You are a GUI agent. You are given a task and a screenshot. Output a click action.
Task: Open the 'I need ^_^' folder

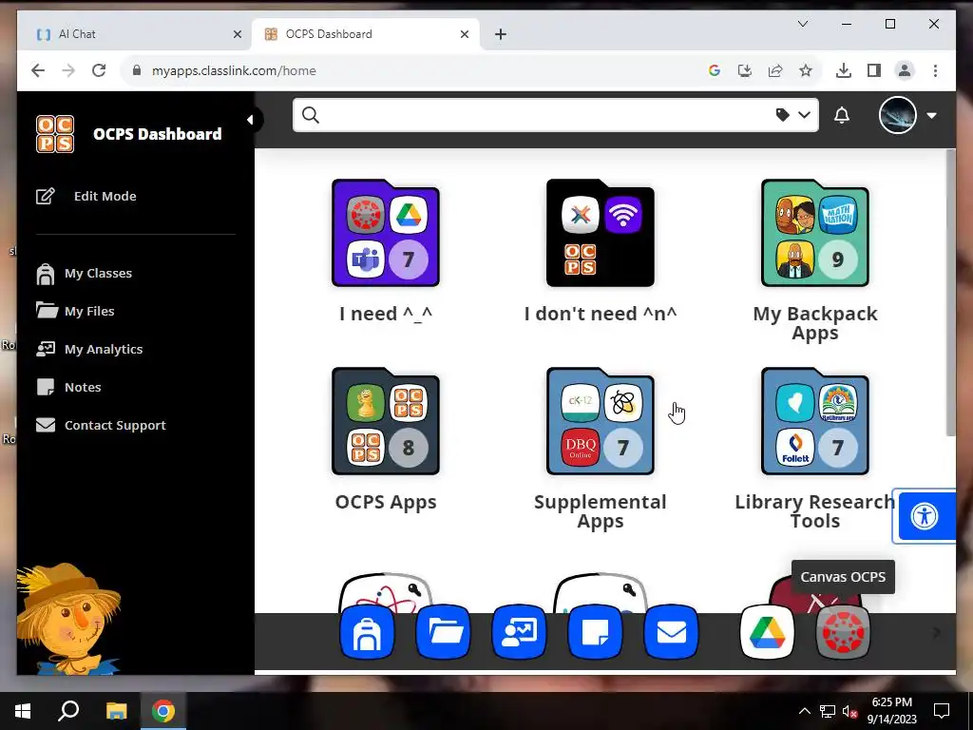(x=386, y=233)
